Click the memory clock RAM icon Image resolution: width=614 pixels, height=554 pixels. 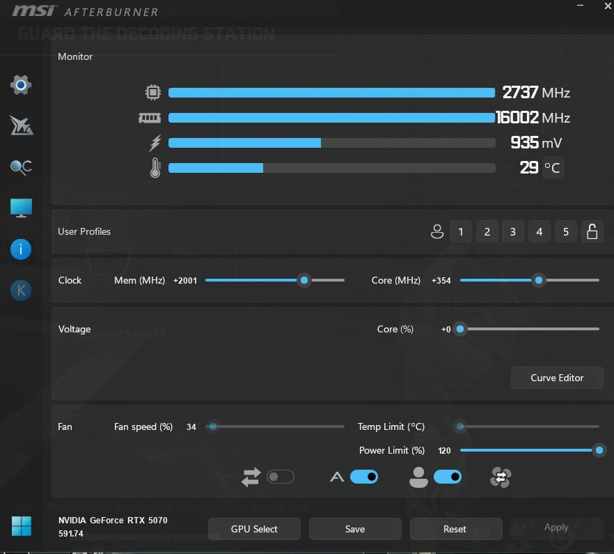150,118
